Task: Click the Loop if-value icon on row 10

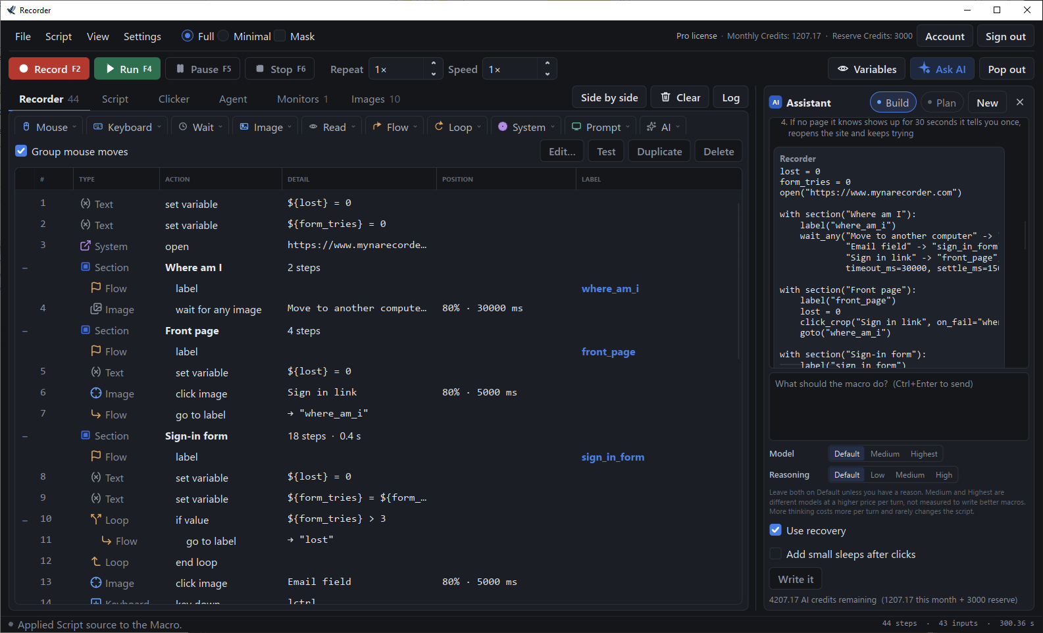Action: tap(96, 519)
